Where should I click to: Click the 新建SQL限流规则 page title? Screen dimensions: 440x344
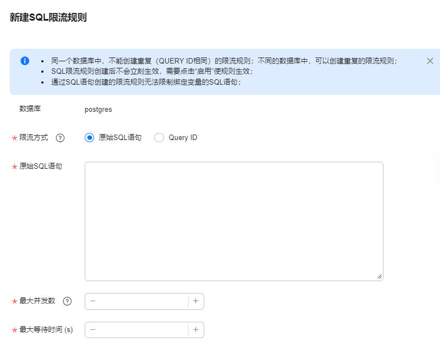click(x=48, y=17)
